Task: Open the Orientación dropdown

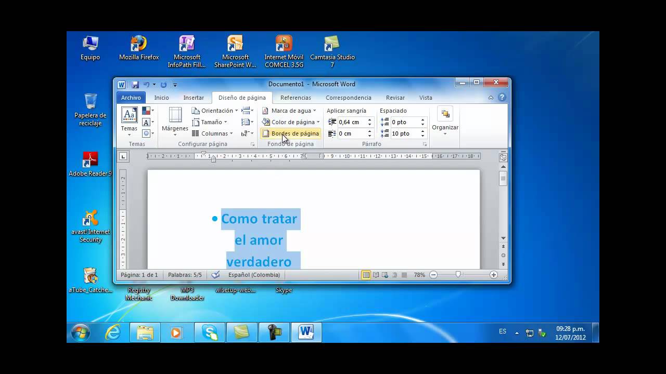Action: point(214,111)
